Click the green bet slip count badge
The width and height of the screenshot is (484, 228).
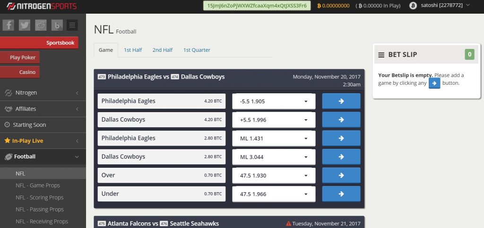click(x=469, y=55)
